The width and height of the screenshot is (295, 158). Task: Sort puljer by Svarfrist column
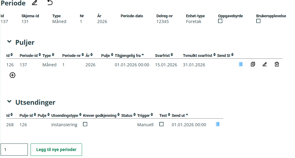pyautogui.click(x=164, y=55)
